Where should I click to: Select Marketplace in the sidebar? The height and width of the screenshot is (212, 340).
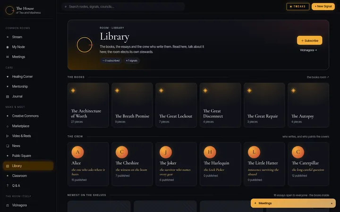click(28, 126)
